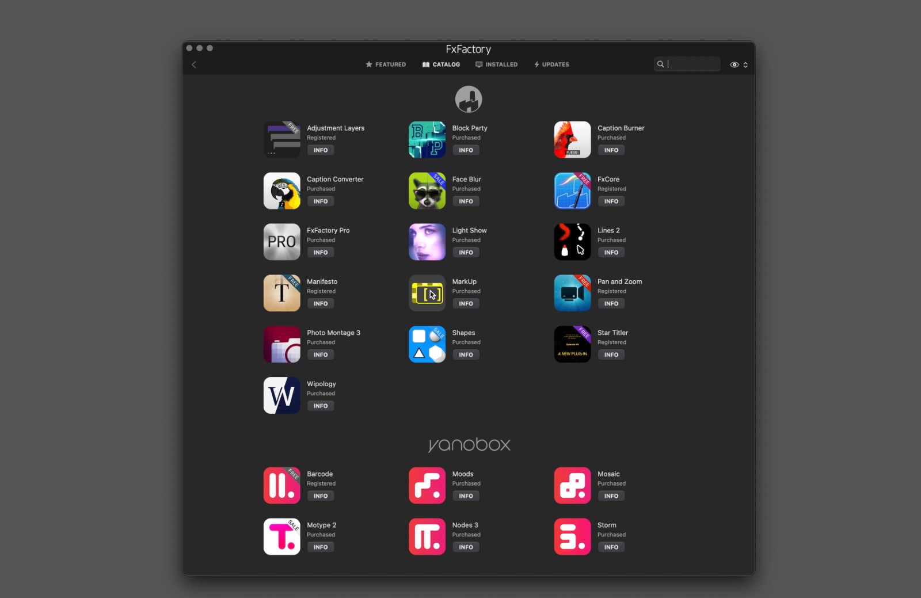Open the Manifesto app icon
Screen dimensions: 921x598
[282, 294]
